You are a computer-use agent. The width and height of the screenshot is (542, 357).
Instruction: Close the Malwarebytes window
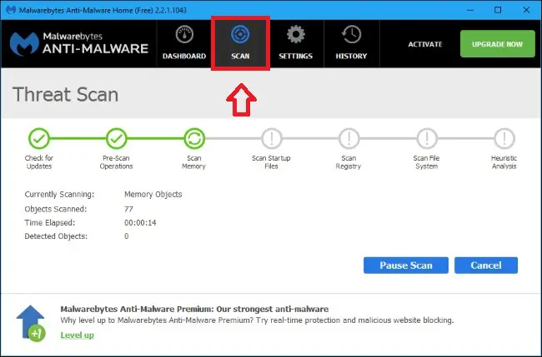pyautogui.click(x=526, y=10)
